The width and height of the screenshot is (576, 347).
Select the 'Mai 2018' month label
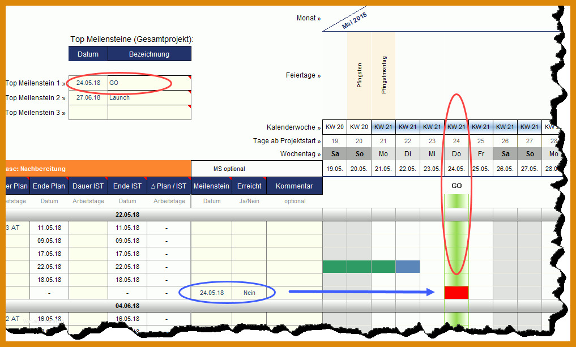tap(354, 20)
